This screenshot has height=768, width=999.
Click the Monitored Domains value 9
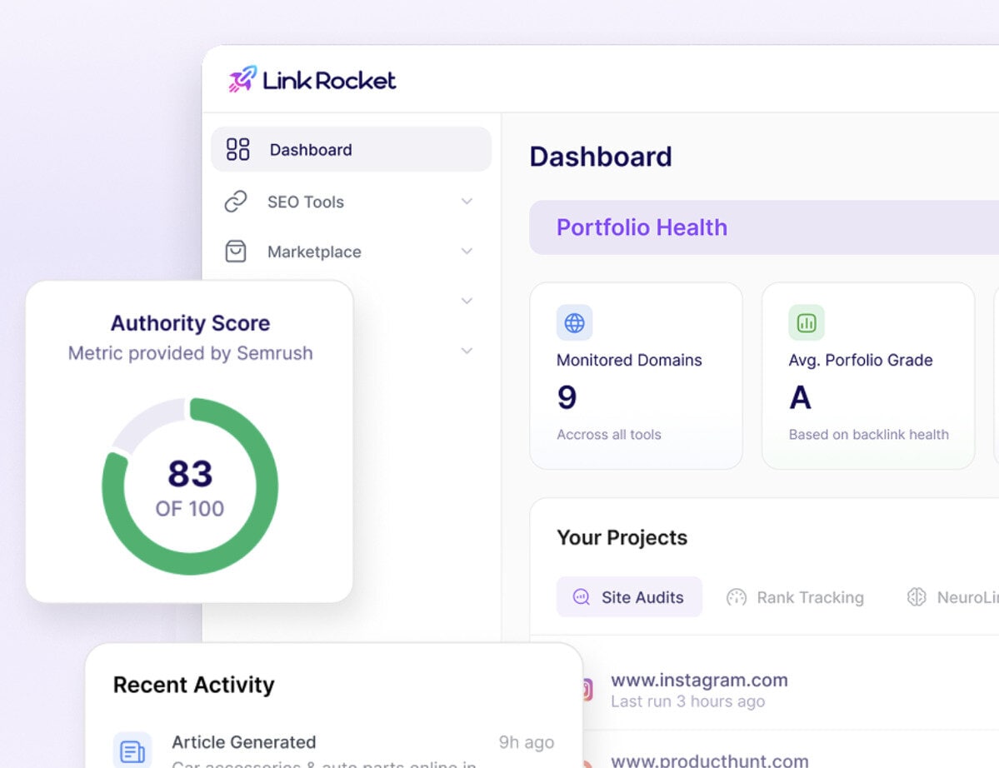pos(567,397)
